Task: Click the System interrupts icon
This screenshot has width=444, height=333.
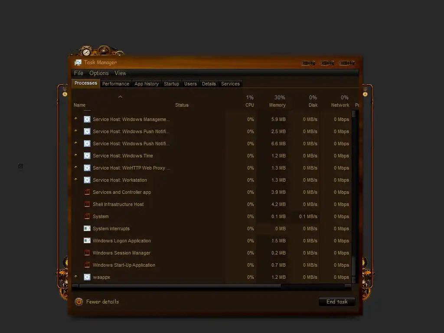Action: (87, 228)
